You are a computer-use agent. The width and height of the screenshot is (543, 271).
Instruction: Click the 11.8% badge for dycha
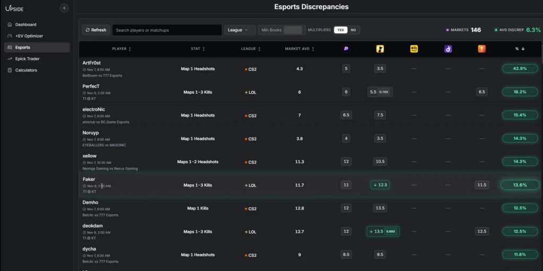pos(520,255)
